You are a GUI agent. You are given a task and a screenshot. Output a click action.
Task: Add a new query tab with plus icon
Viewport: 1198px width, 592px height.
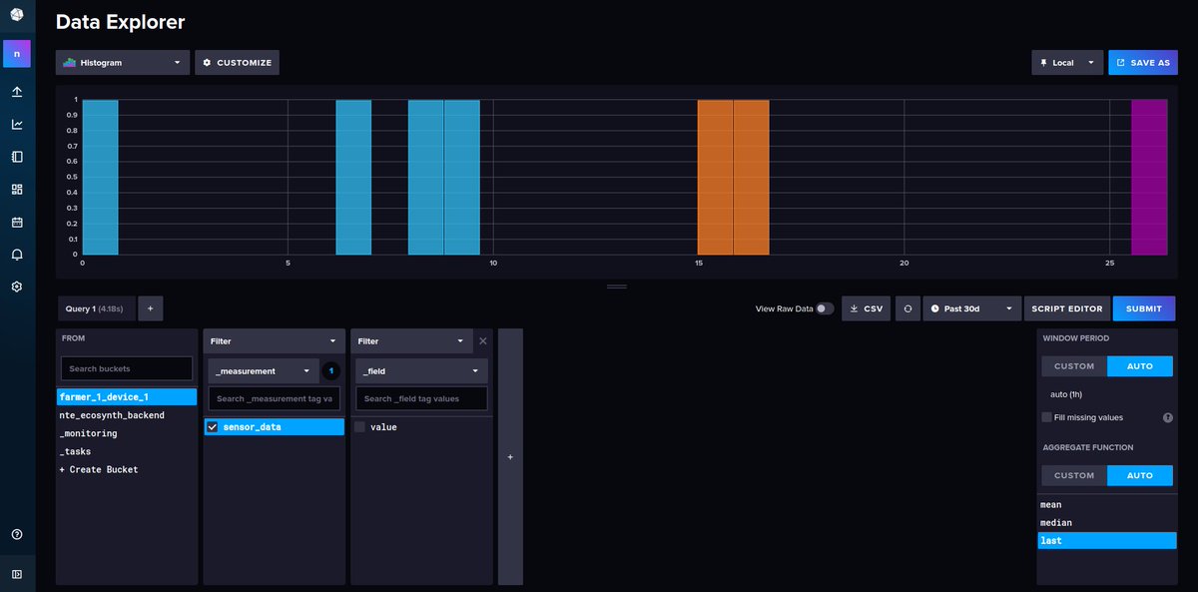pos(150,309)
